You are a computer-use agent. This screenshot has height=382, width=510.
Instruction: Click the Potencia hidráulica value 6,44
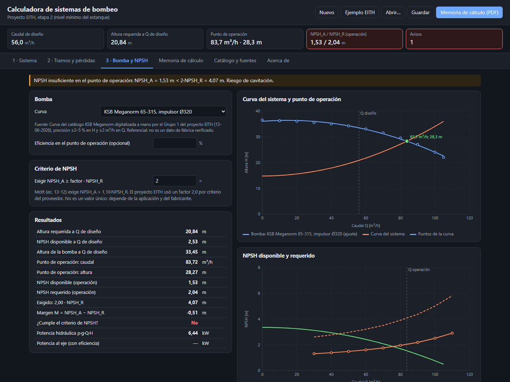193,333
